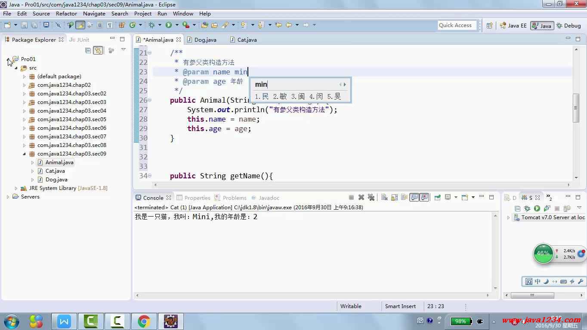The height and width of the screenshot is (330, 587).
Task: Click the Debug bug icon in main toolbar
Action: point(151,25)
